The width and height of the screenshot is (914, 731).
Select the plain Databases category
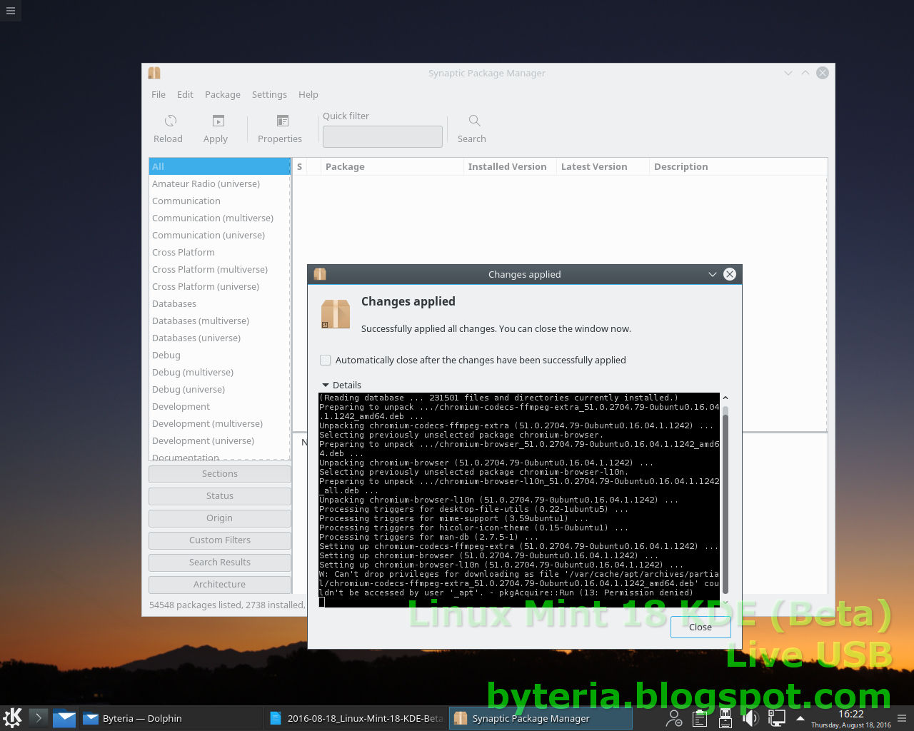pyautogui.click(x=219, y=303)
